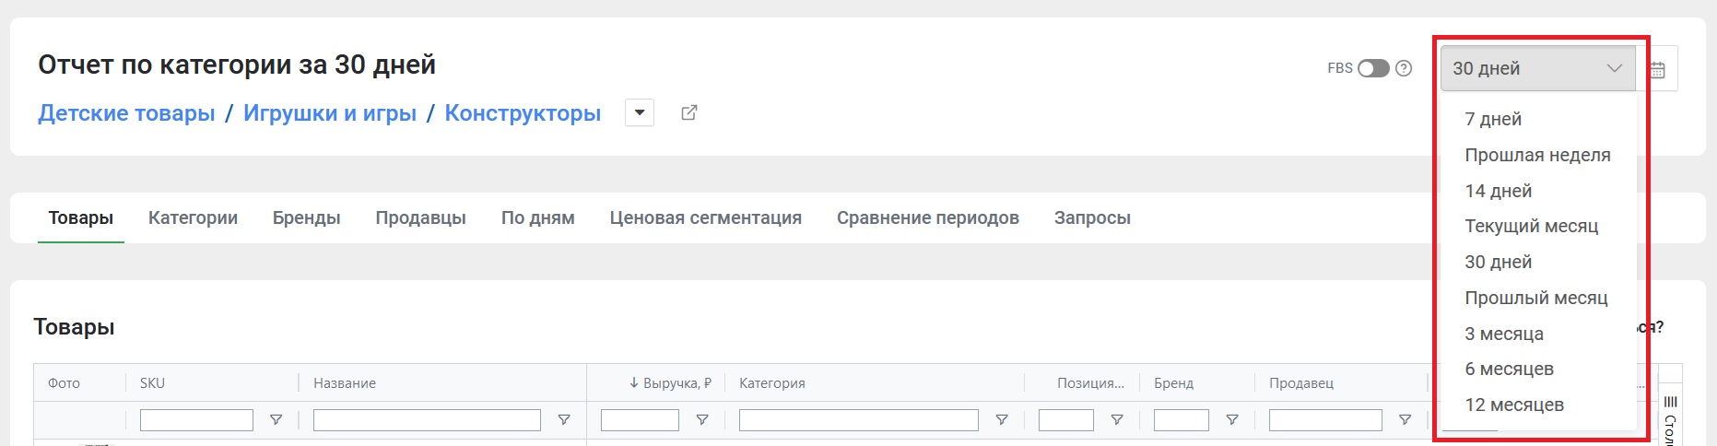Screen dimensions: 1717x446
Task: Go to the Сравнение периодов tab
Action: click(927, 218)
